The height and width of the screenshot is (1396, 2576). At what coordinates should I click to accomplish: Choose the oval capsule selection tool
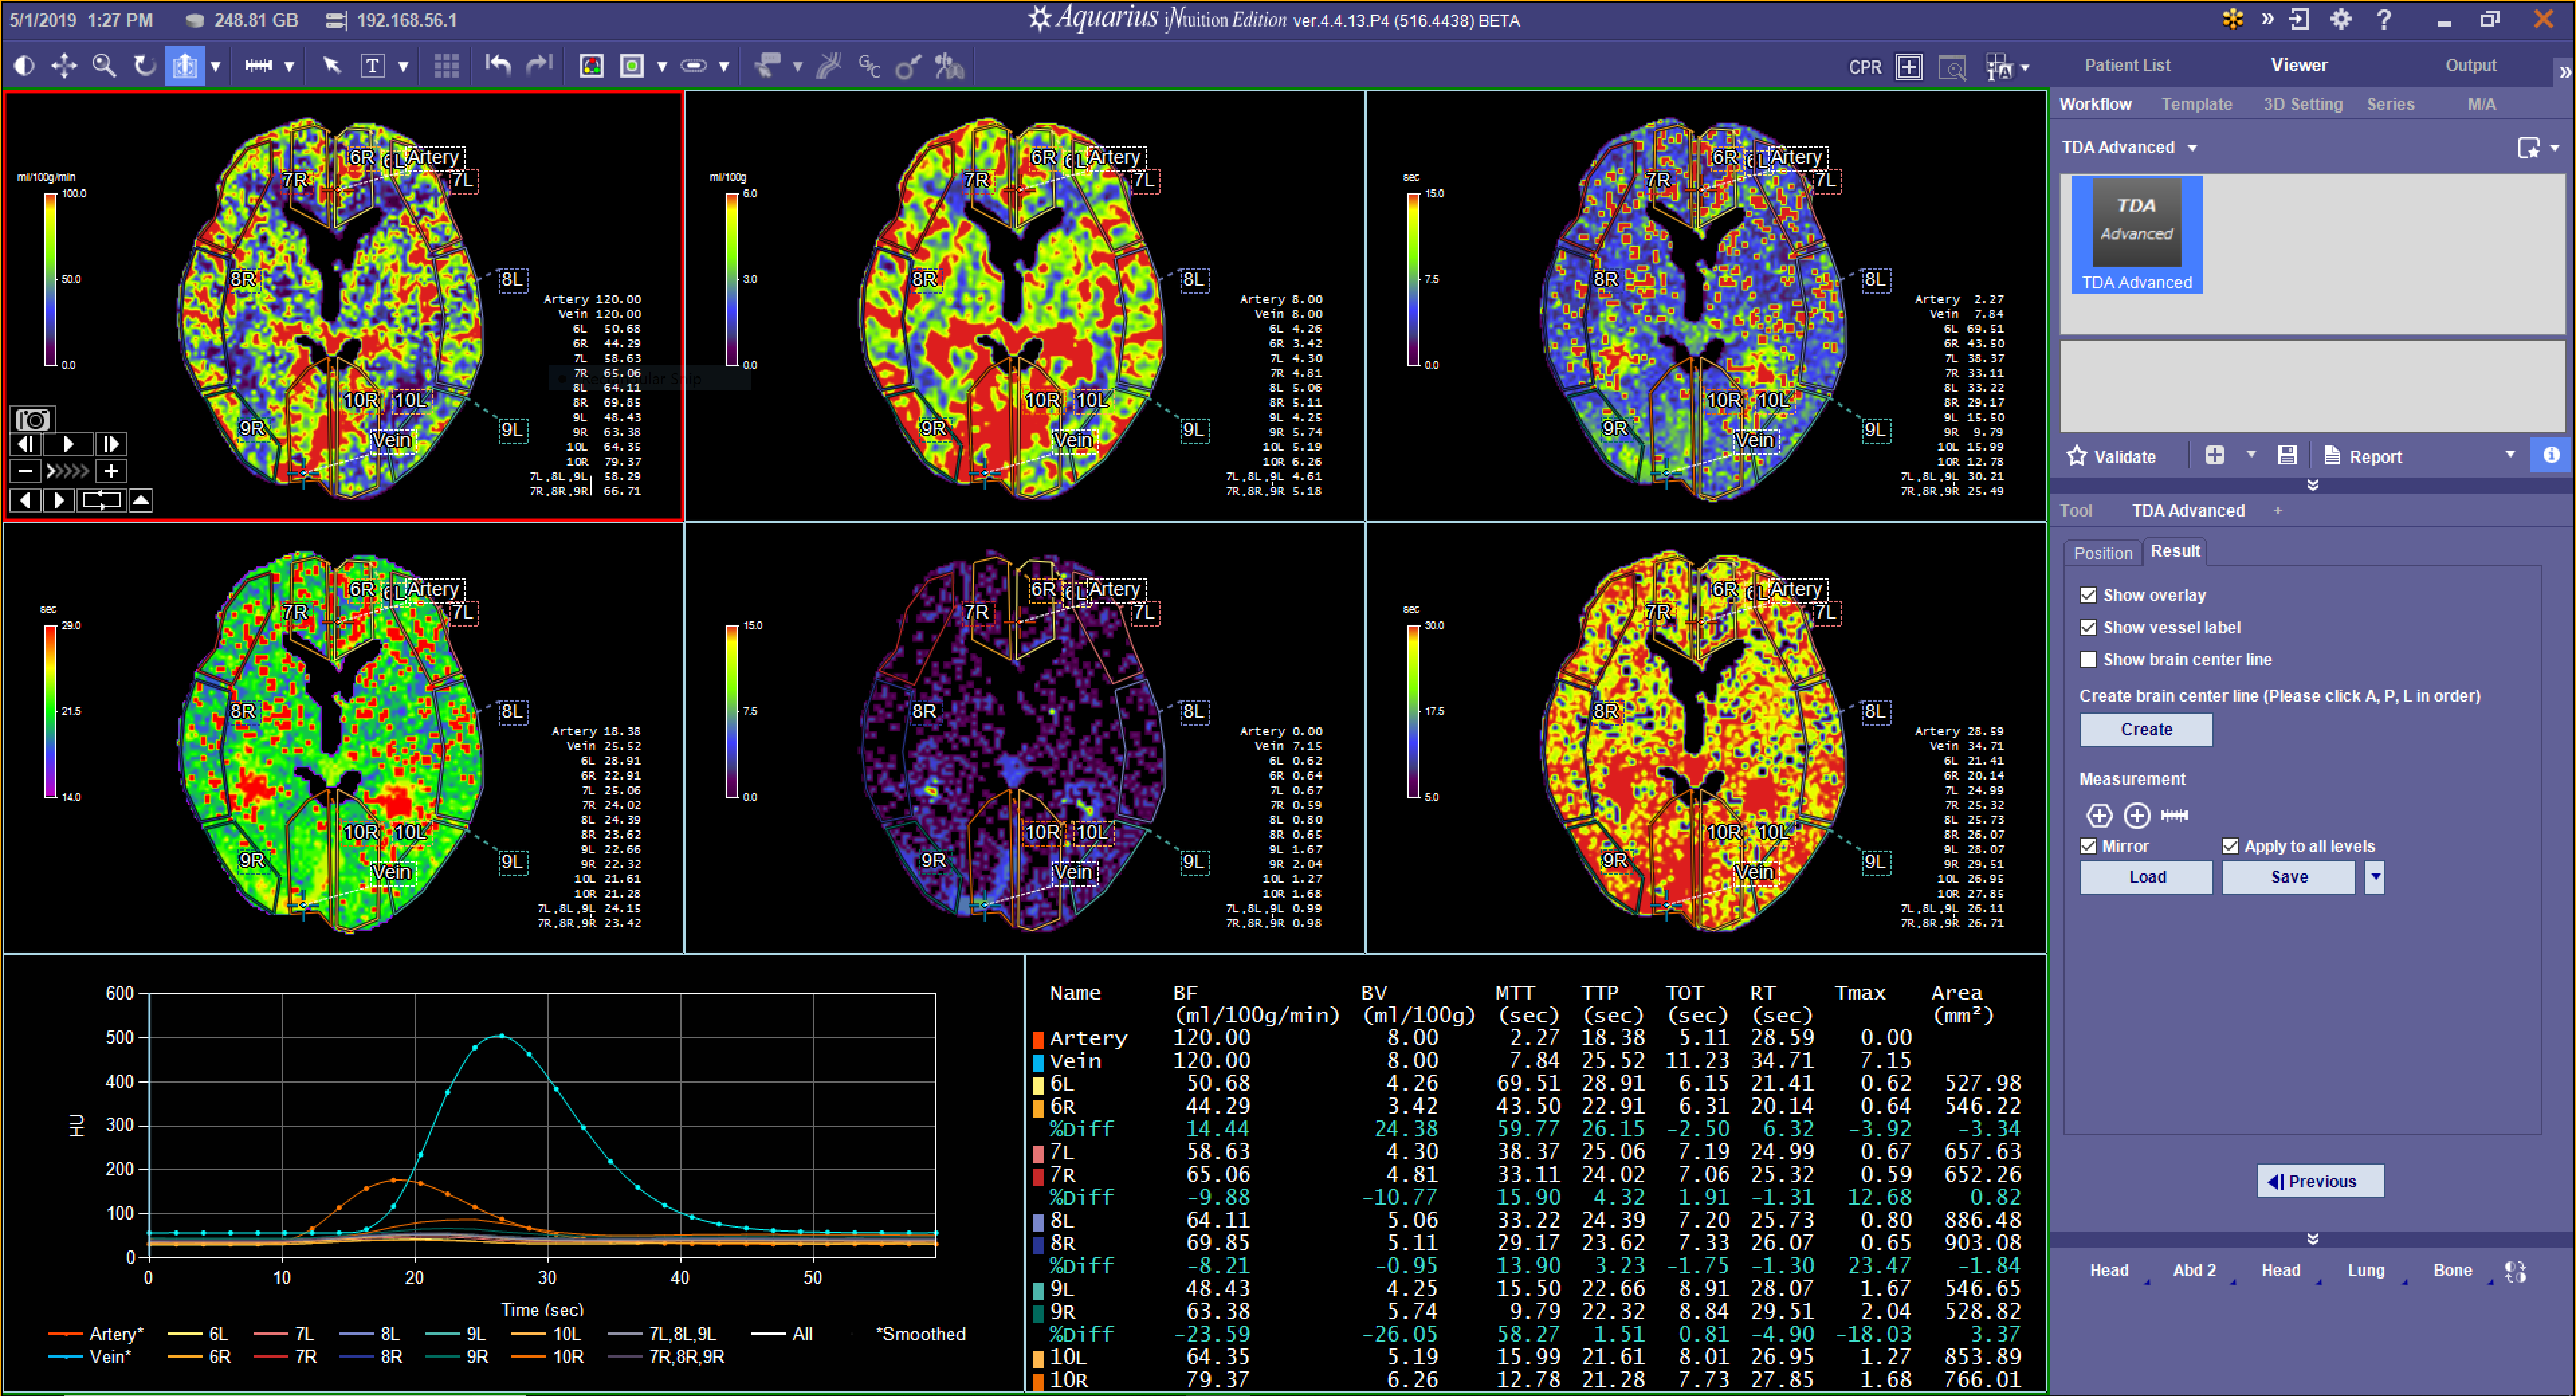pos(693,66)
